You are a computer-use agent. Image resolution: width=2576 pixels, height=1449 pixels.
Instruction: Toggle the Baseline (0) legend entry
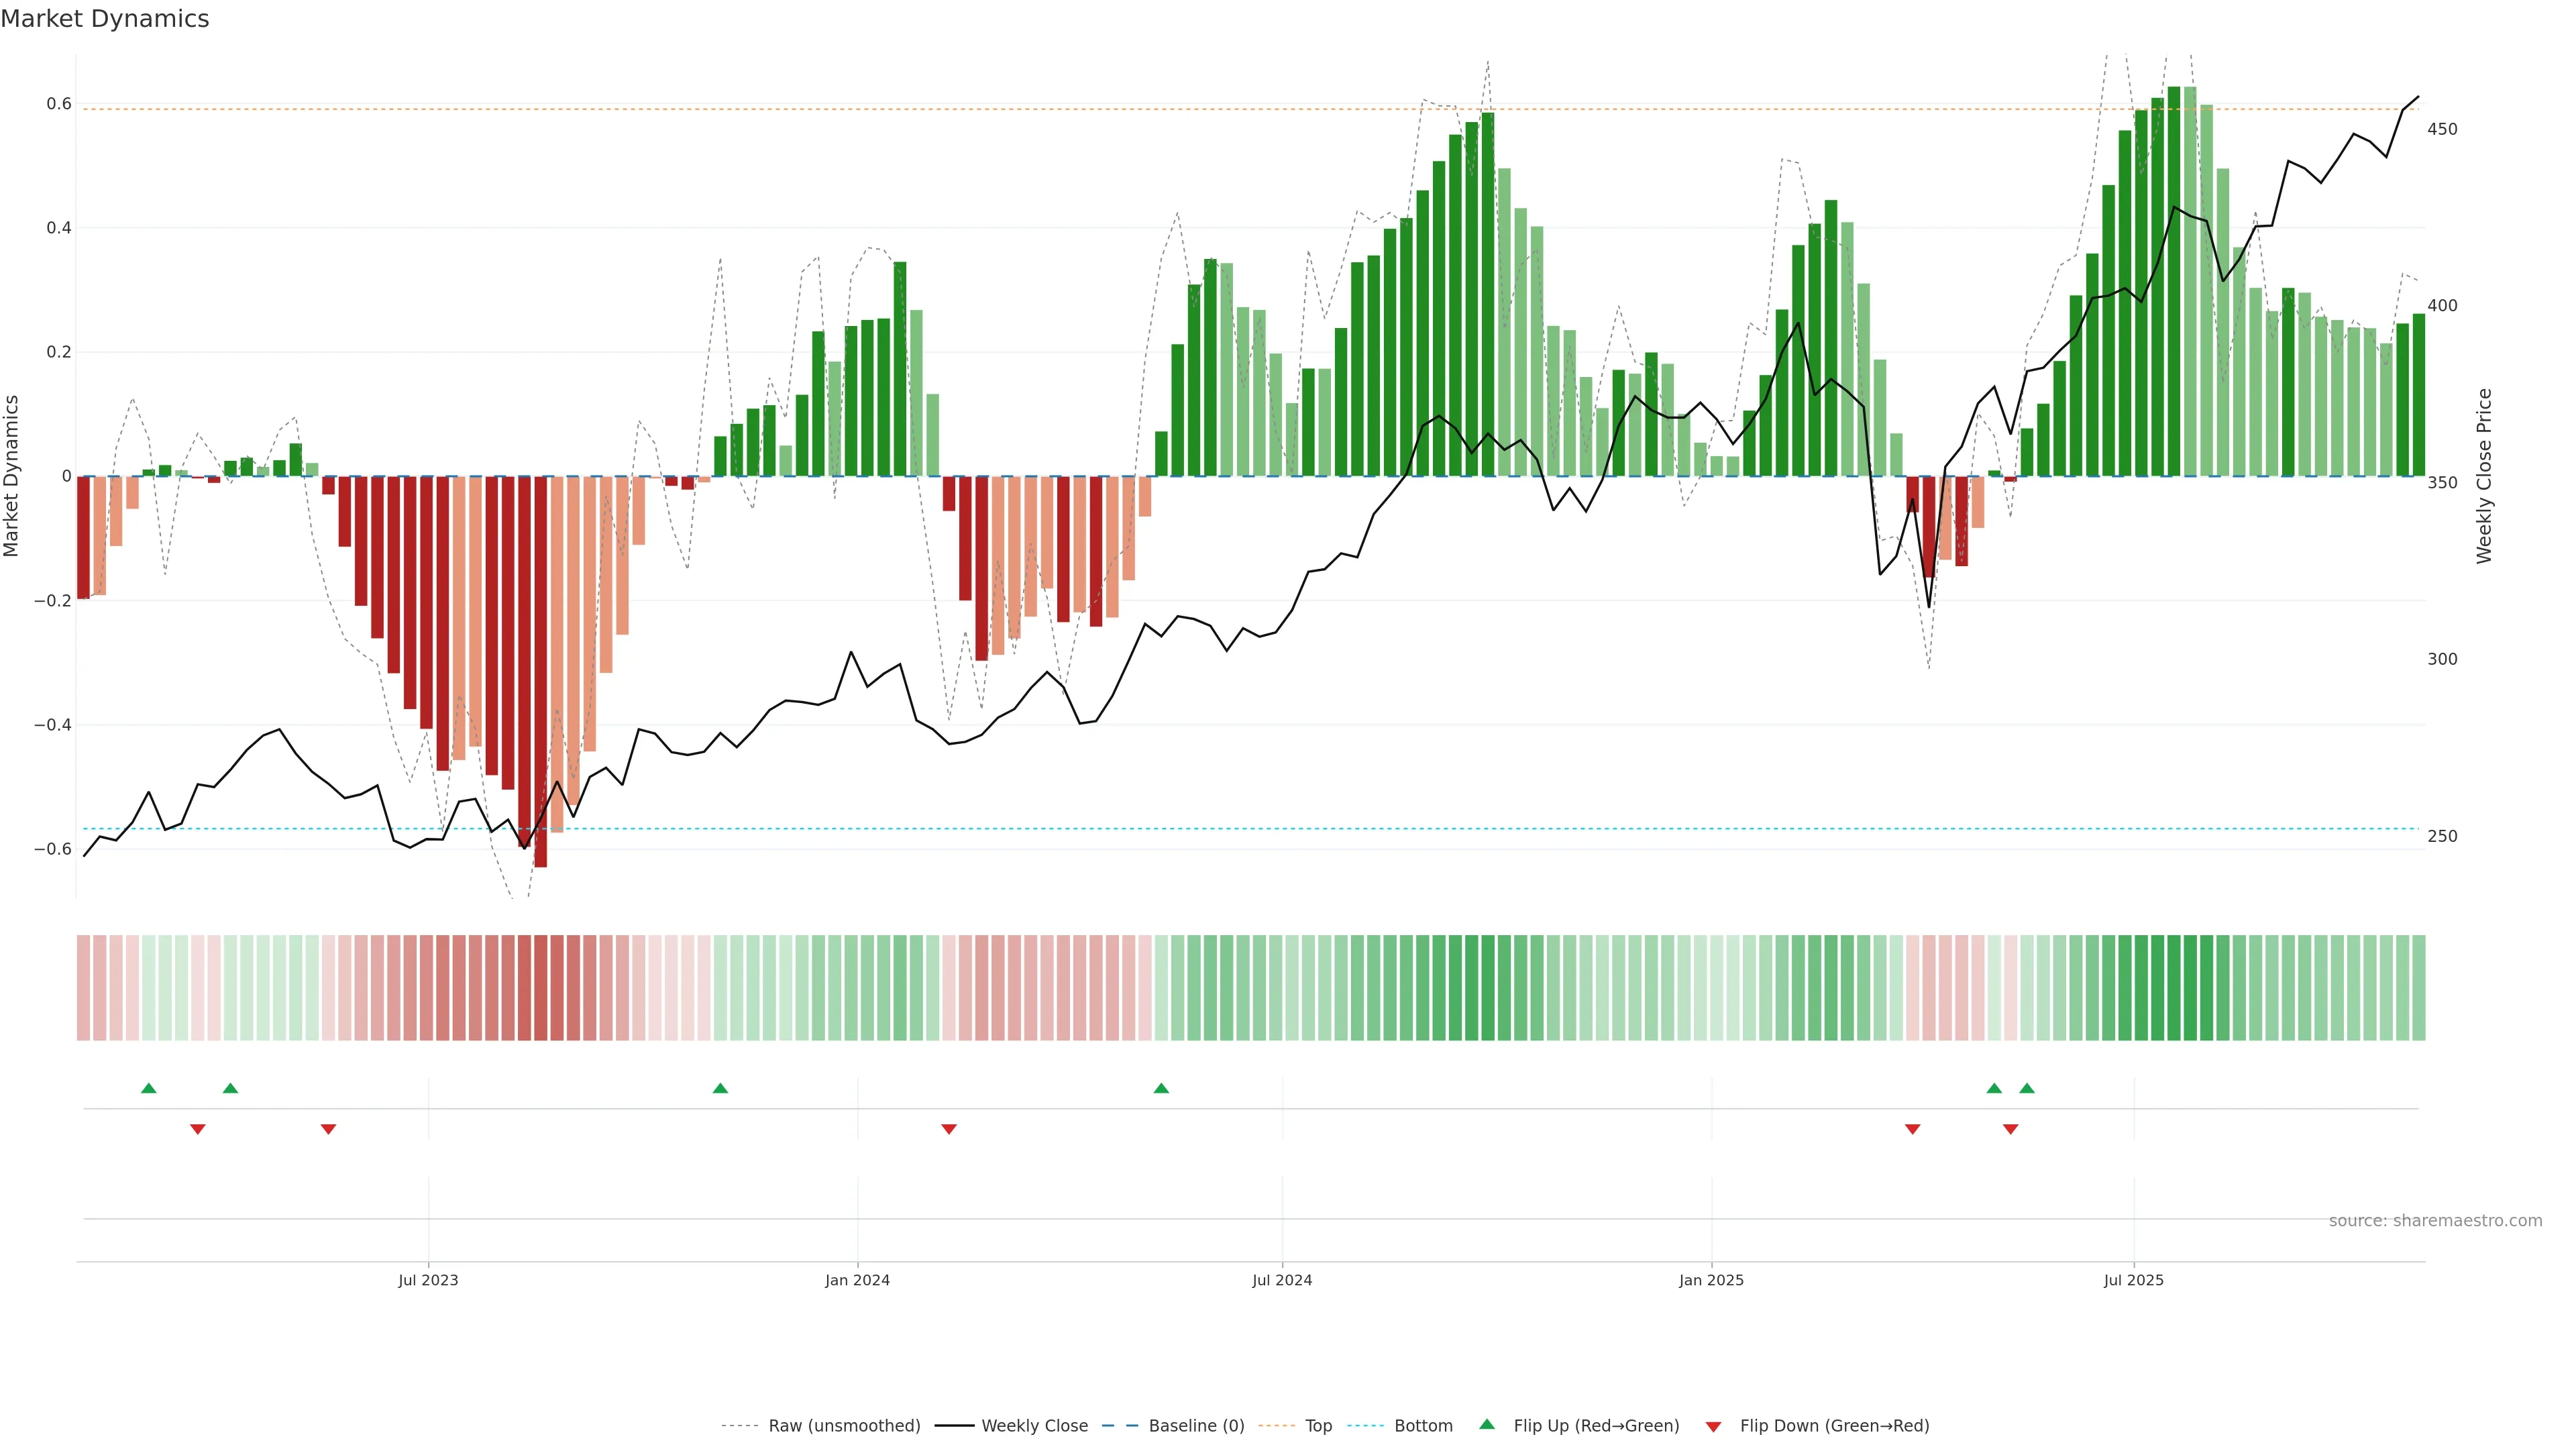point(1196,1426)
